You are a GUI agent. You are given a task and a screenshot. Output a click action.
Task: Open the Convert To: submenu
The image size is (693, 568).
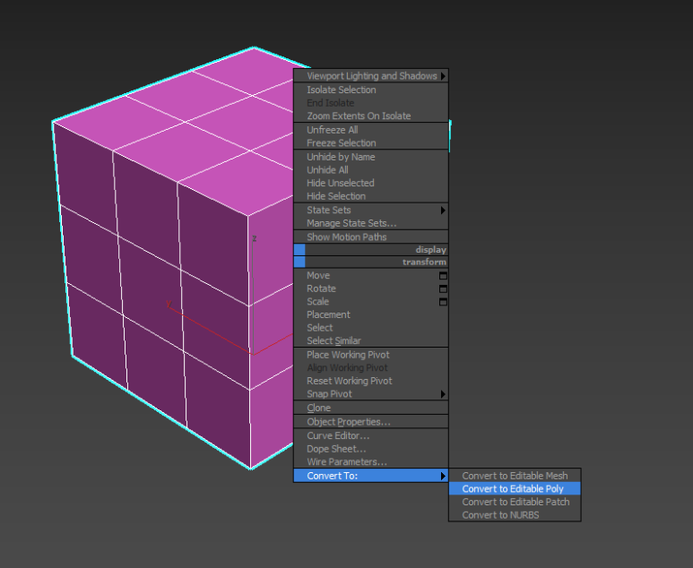371,476
